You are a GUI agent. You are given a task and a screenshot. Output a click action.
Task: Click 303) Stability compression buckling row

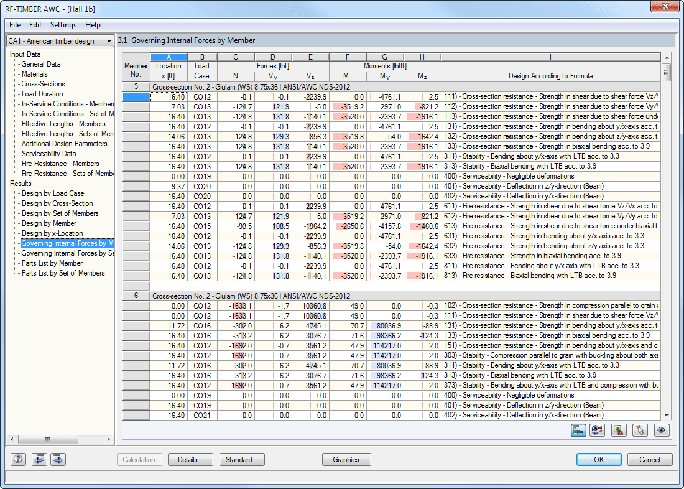[x=391, y=355]
